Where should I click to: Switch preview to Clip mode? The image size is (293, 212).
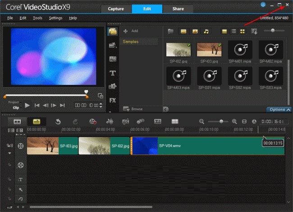tap(16, 108)
